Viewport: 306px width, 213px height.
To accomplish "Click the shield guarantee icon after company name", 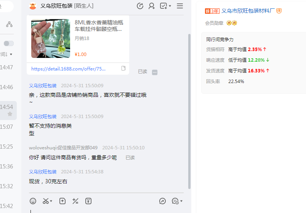I will point(279,11).
